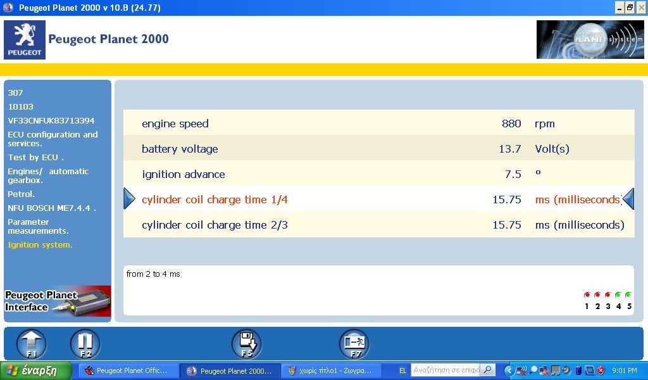Select cylinder coil charge time 2/3 row
This screenshot has width=648, height=380.
tap(378, 225)
